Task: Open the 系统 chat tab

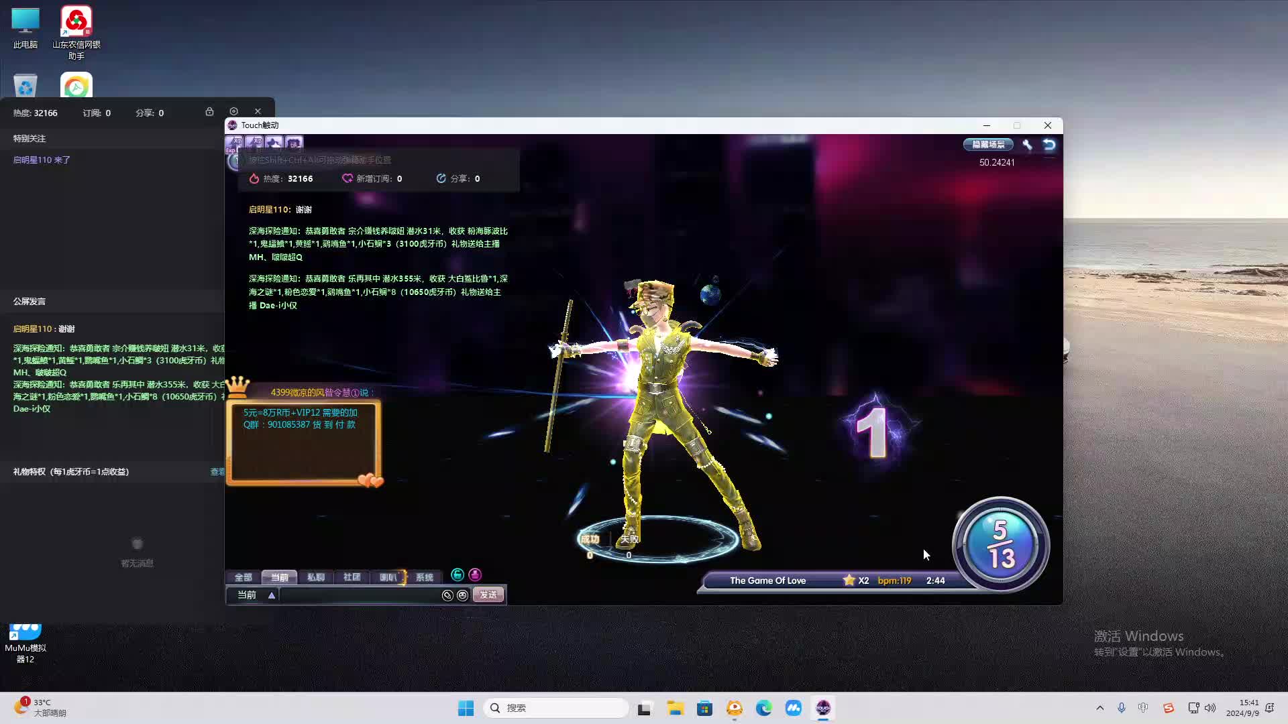Action: 424,577
